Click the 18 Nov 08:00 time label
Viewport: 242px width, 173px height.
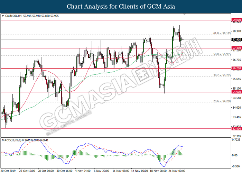(158, 171)
